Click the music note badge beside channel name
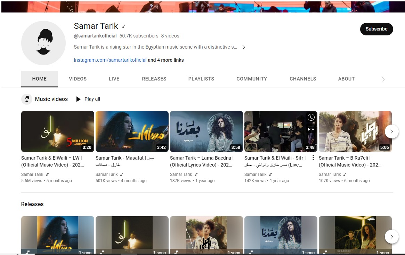The image size is (405, 255). 124,26
